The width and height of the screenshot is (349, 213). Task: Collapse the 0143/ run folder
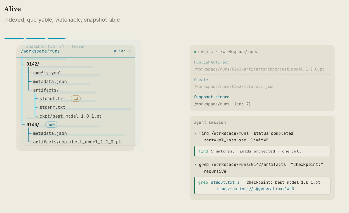coord(33,125)
